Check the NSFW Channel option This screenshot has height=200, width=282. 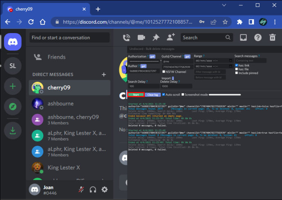[163, 72]
